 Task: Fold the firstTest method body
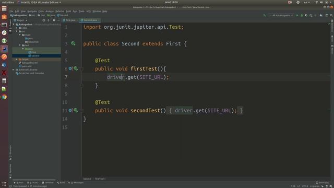coord(81,68)
